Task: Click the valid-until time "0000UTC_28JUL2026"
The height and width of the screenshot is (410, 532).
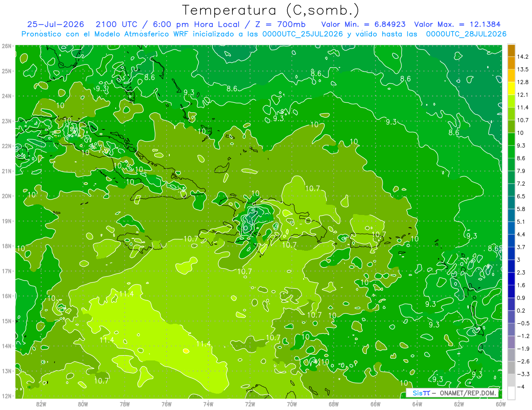Action: [466, 34]
